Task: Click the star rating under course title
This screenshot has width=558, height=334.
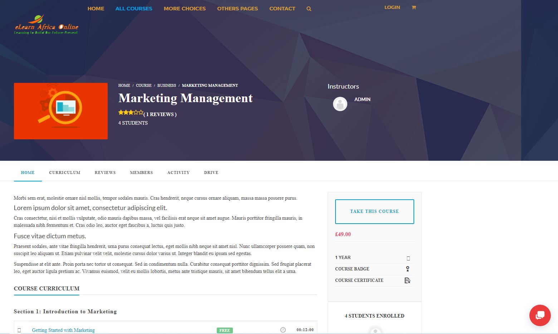Action: [x=131, y=113]
